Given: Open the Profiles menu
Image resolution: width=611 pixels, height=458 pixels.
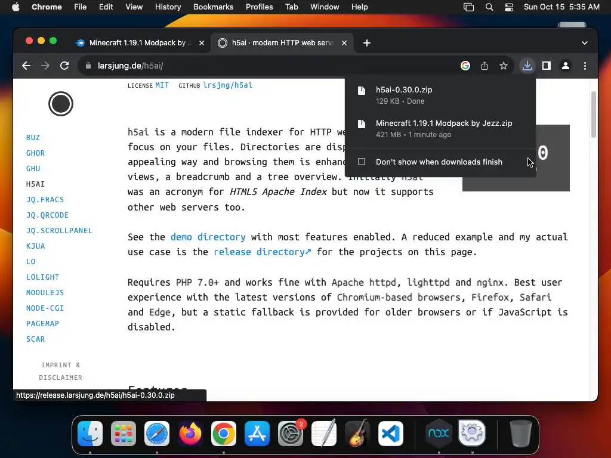Looking at the screenshot, I should click(259, 7).
